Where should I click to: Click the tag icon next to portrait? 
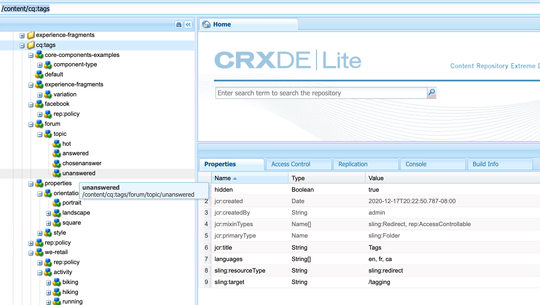57,203
